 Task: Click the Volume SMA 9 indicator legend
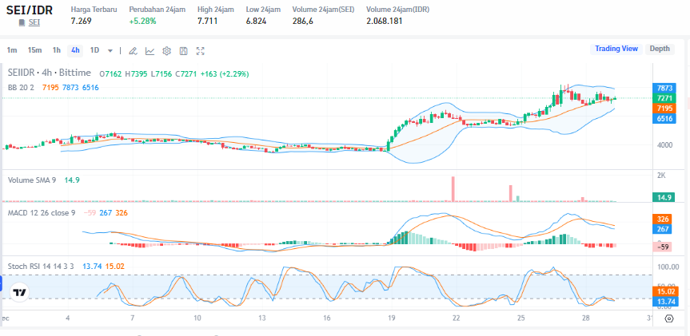click(32, 180)
